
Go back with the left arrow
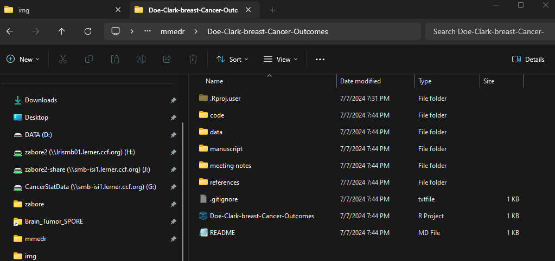point(10,31)
